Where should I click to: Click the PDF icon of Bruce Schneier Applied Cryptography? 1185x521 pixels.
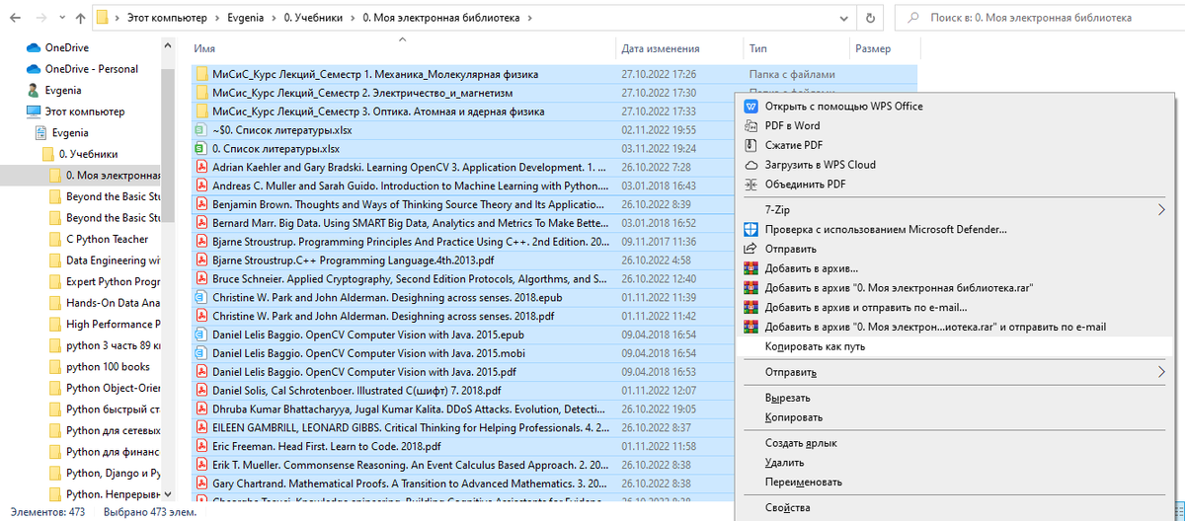click(201, 279)
